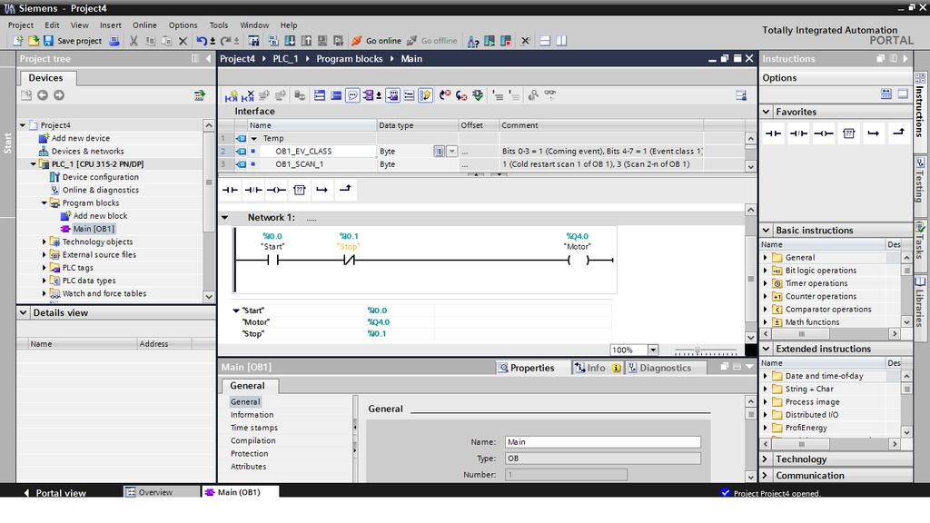Viewport: 930px width, 523px height.
Task: Collapse Network 1 using its arrow
Action: coord(225,218)
